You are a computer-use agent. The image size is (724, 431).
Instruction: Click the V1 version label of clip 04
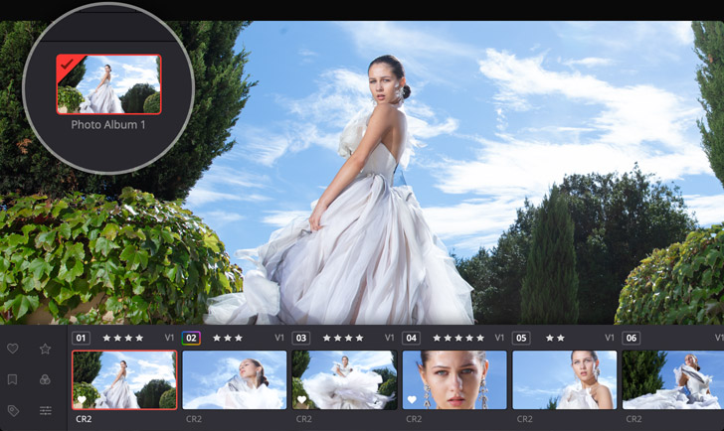[500, 338]
